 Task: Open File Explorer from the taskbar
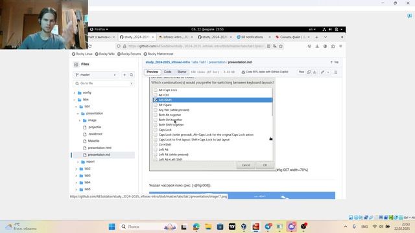pyautogui.click(x=208, y=227)
